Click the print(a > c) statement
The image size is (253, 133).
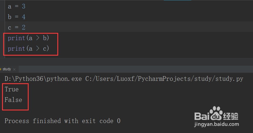pyautogui.click(x=28, y=48)
